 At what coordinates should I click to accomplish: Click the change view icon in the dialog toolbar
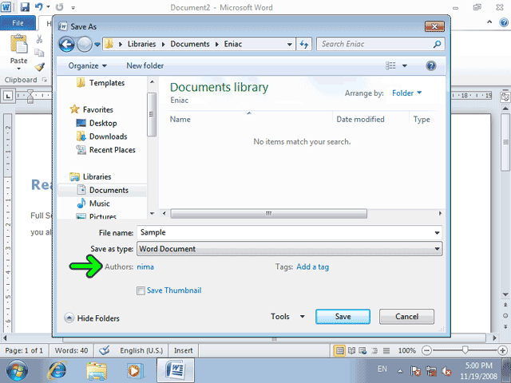390,65
